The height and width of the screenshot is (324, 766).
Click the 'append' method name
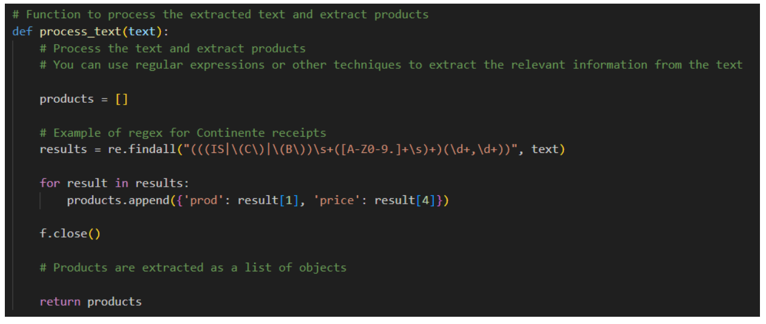pos(149,200)
